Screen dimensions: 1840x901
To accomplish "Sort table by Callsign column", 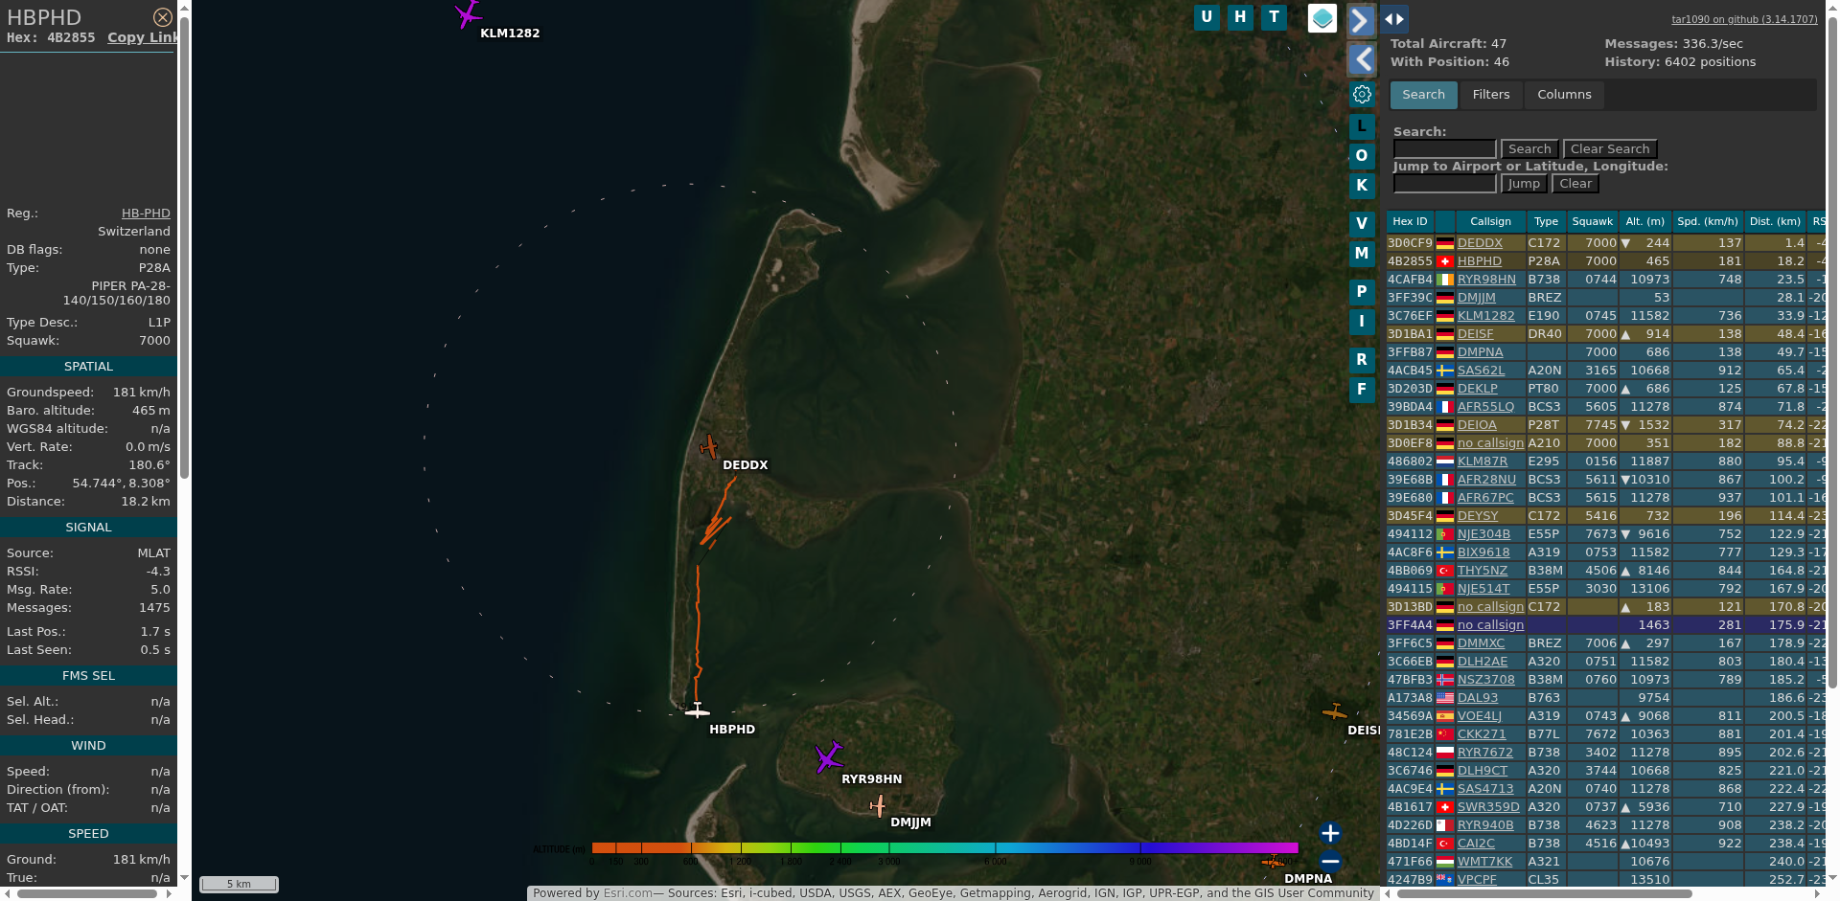I will coord(1490,222).
